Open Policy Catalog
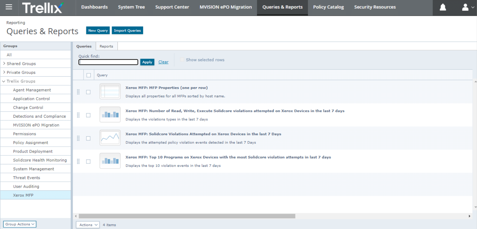 coord(328,7)
